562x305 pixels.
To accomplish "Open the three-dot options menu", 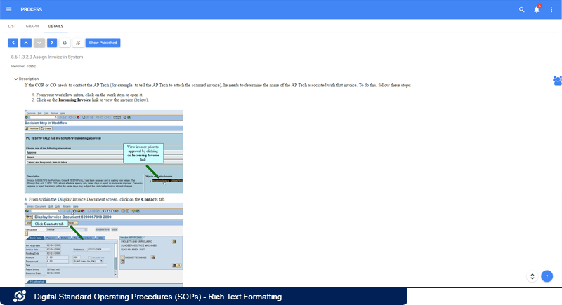I will 552,10.
